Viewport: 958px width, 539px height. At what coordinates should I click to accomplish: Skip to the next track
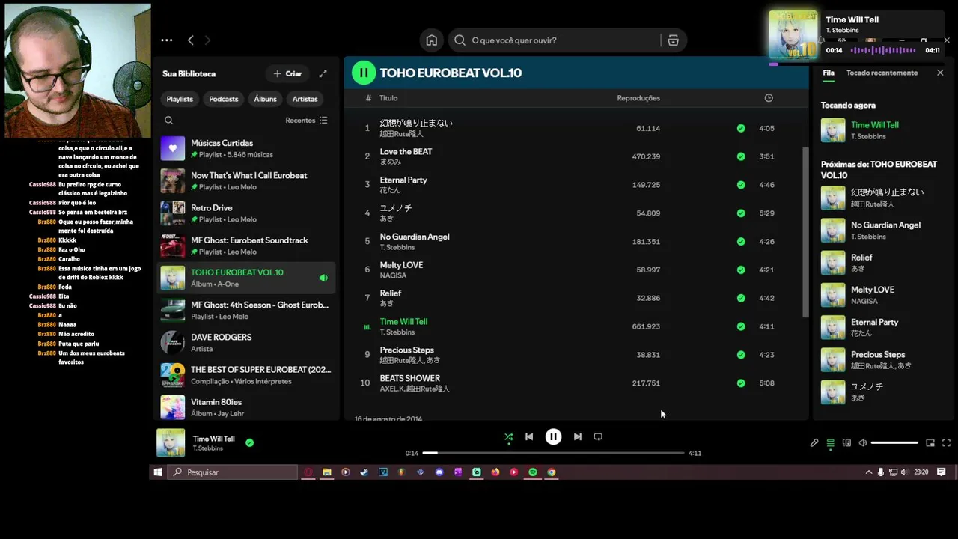pos(577,437)
